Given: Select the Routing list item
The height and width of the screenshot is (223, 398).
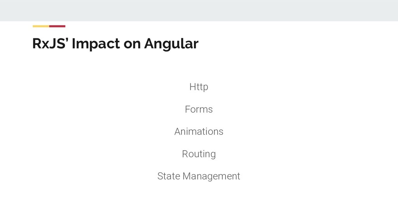Looking at the screenshot, I should point(199,154).
